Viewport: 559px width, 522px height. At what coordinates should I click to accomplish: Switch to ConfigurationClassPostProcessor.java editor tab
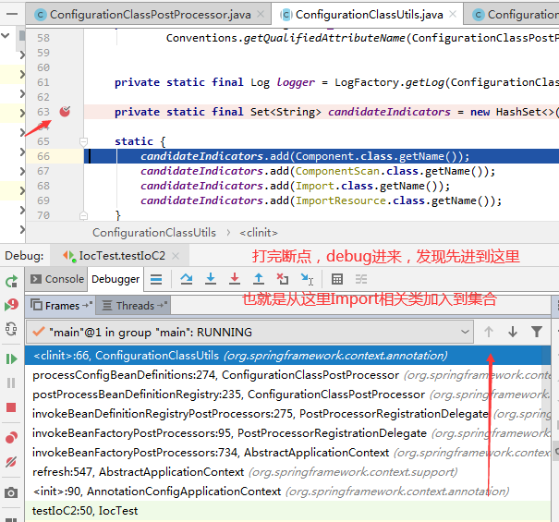coord(148,15)
